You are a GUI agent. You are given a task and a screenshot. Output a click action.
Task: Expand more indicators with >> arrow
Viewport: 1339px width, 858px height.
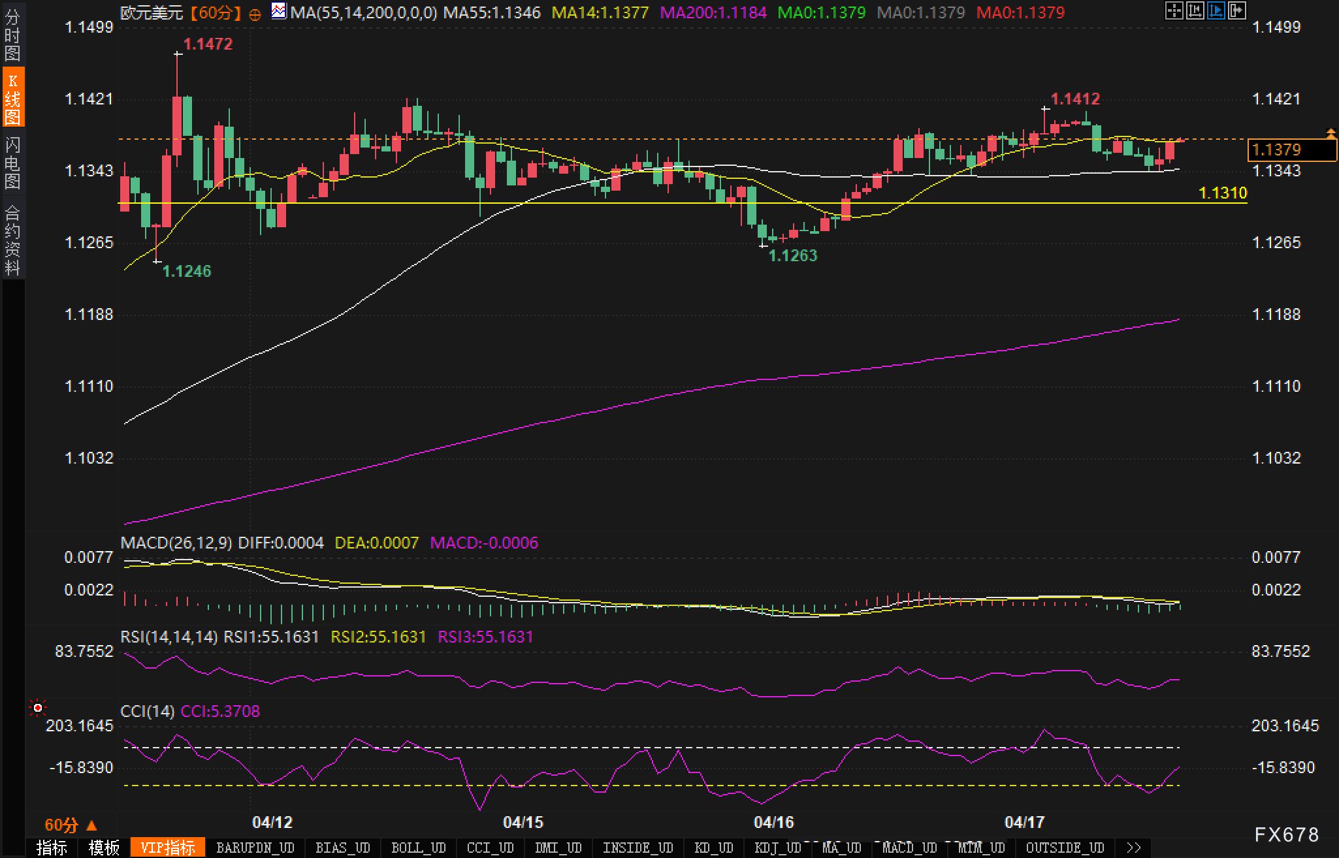(1134, 848)
